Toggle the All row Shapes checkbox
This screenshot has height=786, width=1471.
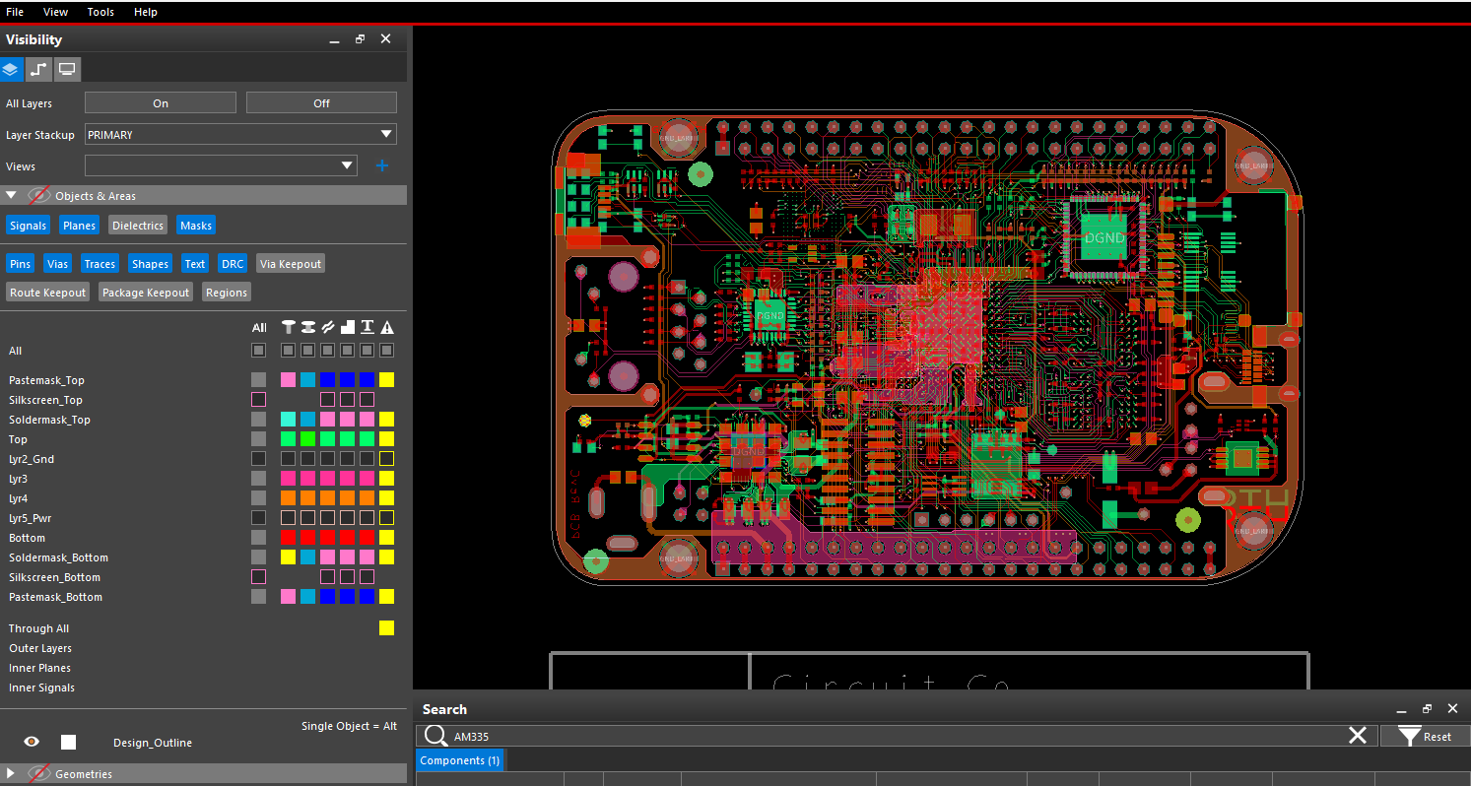tap(347, 350)
